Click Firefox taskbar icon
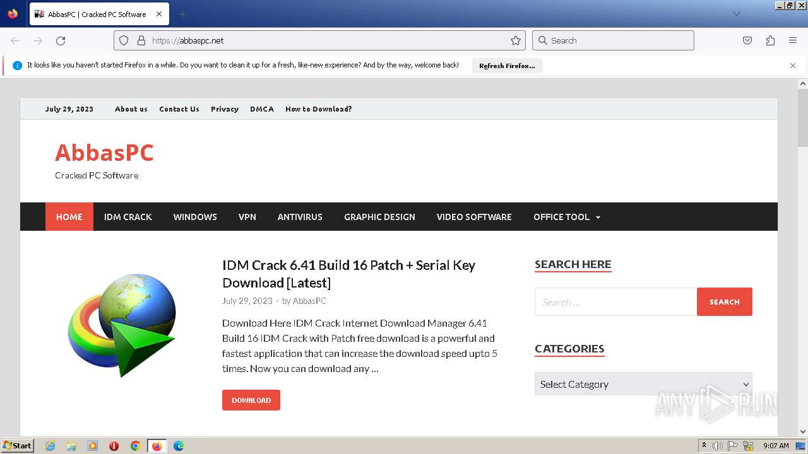This screenshot has width=808, height=454. (x=157, y=446)
